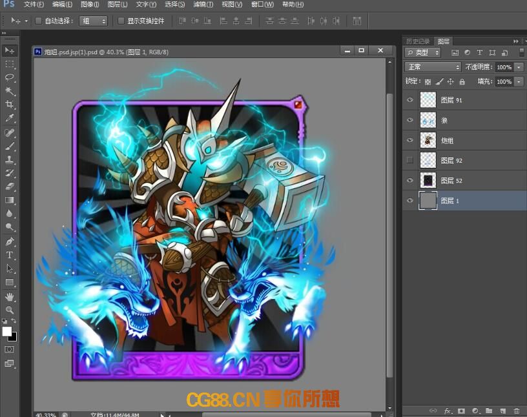Screen dimensions: 527x417
Task: Enable the 显示变换控件 checkbox
Action: pyautogui.click(x=121, y=21)
